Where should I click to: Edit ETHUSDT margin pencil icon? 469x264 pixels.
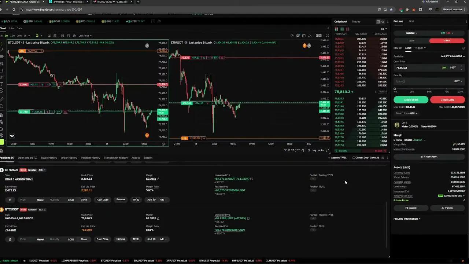[158, 179]
